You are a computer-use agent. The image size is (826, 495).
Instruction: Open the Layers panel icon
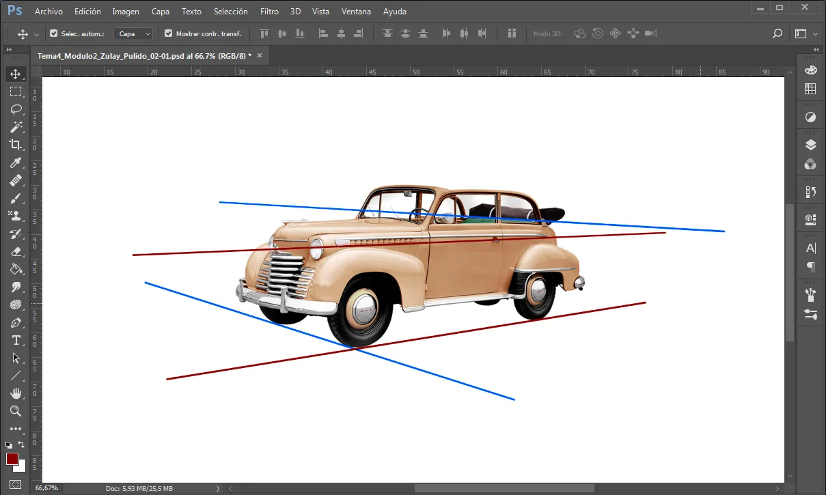811,145
